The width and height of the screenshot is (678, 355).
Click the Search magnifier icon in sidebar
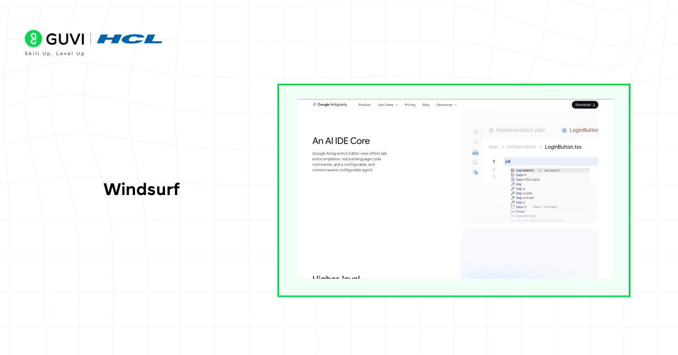(475, 142)
